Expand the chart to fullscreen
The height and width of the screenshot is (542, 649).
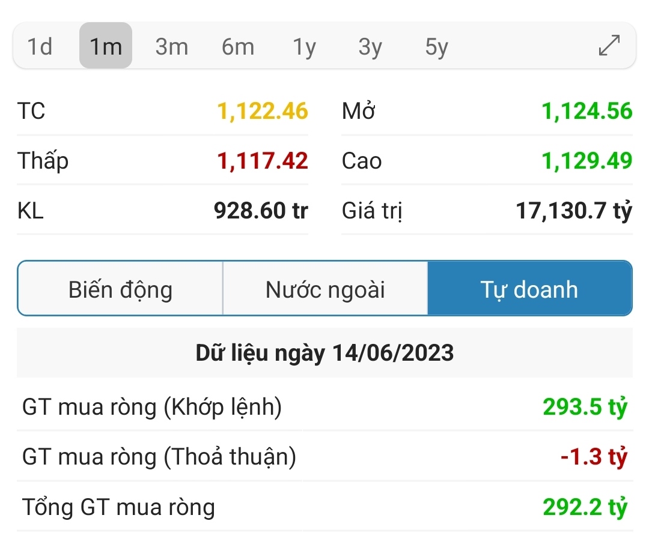pos(609,46)
